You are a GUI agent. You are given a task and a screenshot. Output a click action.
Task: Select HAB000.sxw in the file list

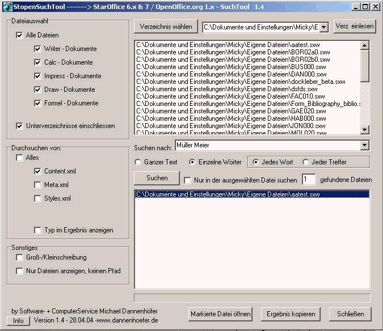click(x=247, y=118)
